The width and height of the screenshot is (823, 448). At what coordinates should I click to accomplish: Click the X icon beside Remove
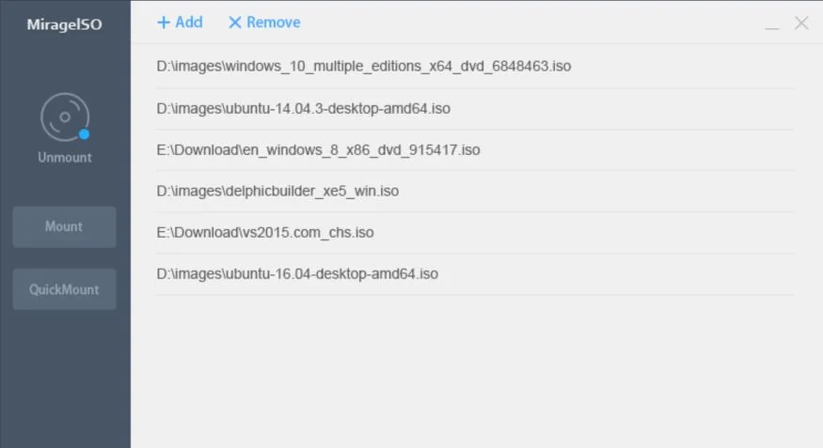(x=234, y=23)
